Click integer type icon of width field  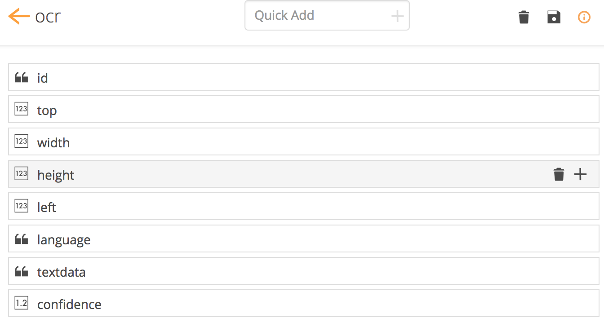[22, 141]
